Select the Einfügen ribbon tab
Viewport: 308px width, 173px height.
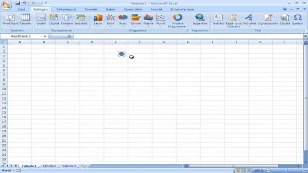click(40, 9)
